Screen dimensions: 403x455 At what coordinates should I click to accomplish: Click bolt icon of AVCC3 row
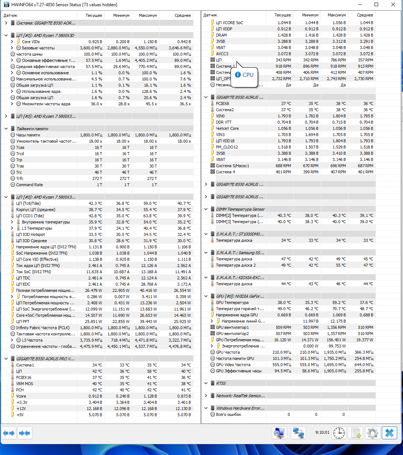[x=212, y=54]
